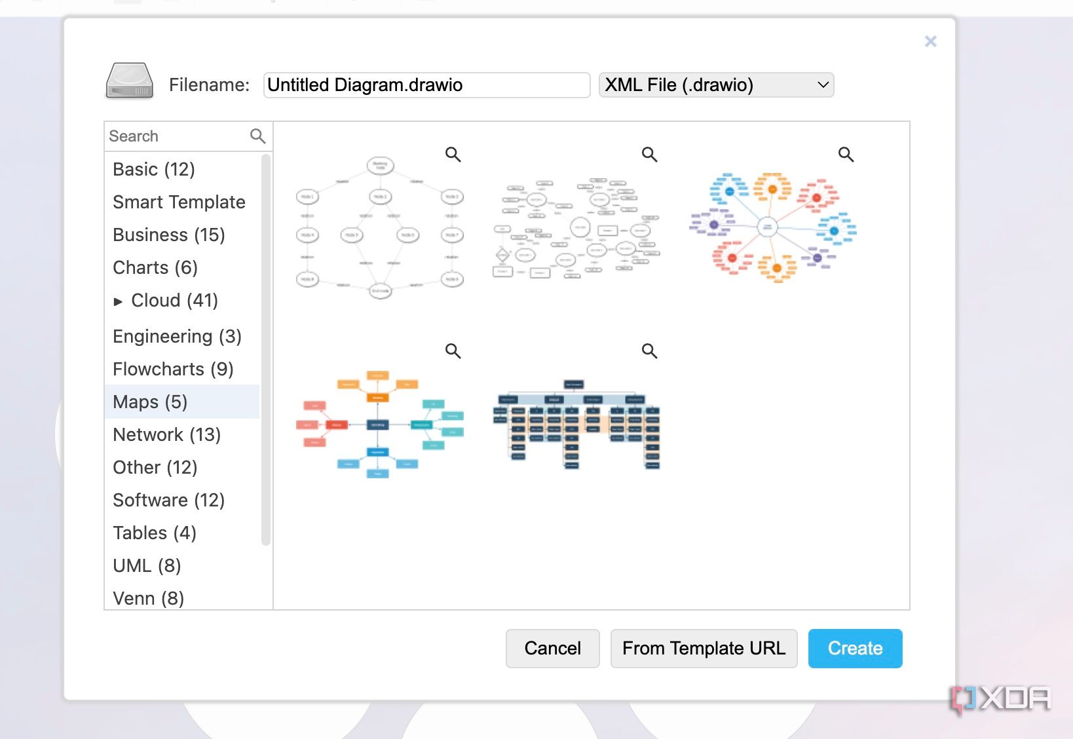Click the Untitled Diagram filename field
The image size is (1073, 739).
[426, 85]
